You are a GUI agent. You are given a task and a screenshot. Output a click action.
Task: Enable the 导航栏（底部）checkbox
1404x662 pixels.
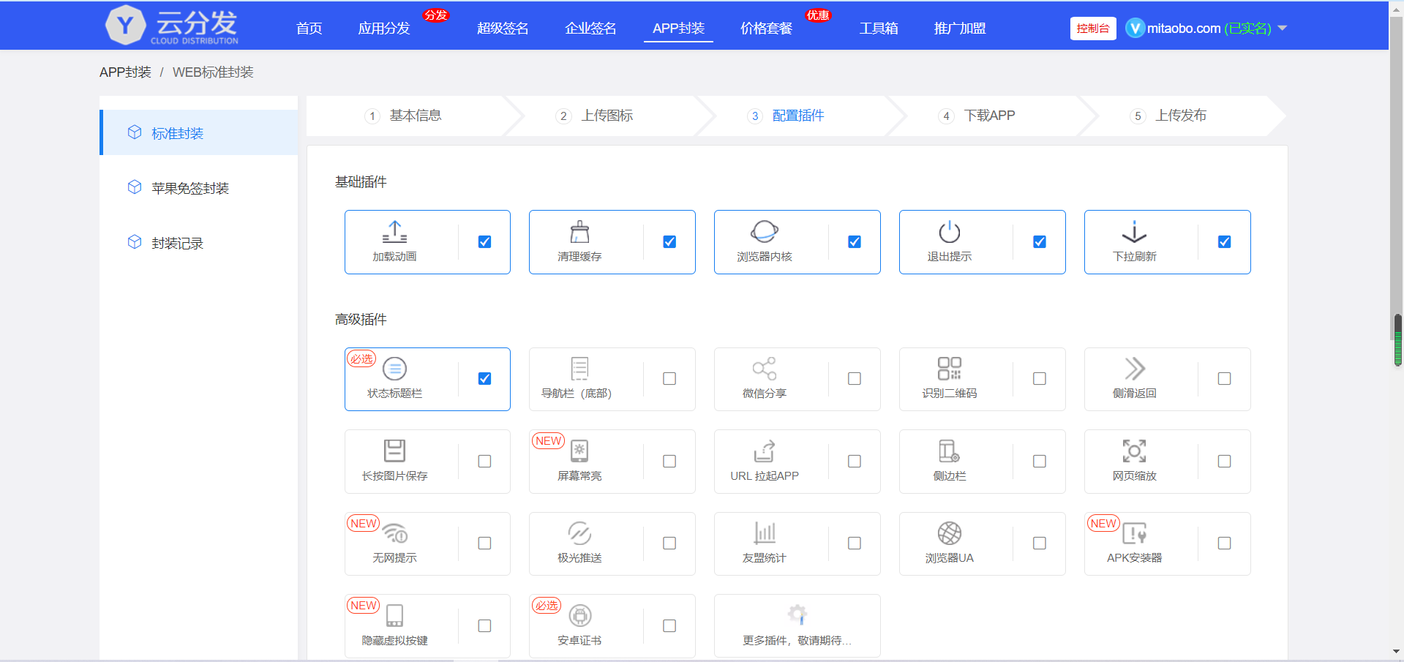(669, 379)
